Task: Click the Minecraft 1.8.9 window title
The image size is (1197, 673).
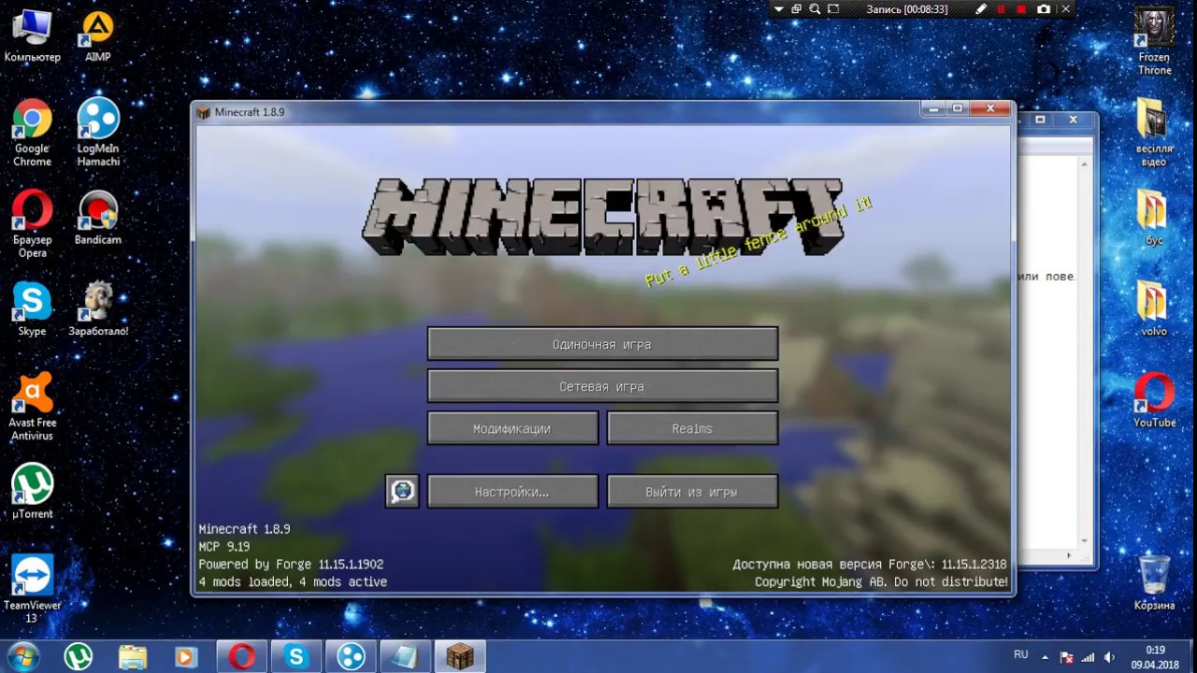Action: tap(249, 112)
